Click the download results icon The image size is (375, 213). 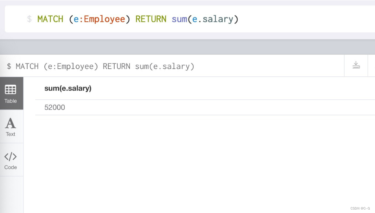point(356,66)
